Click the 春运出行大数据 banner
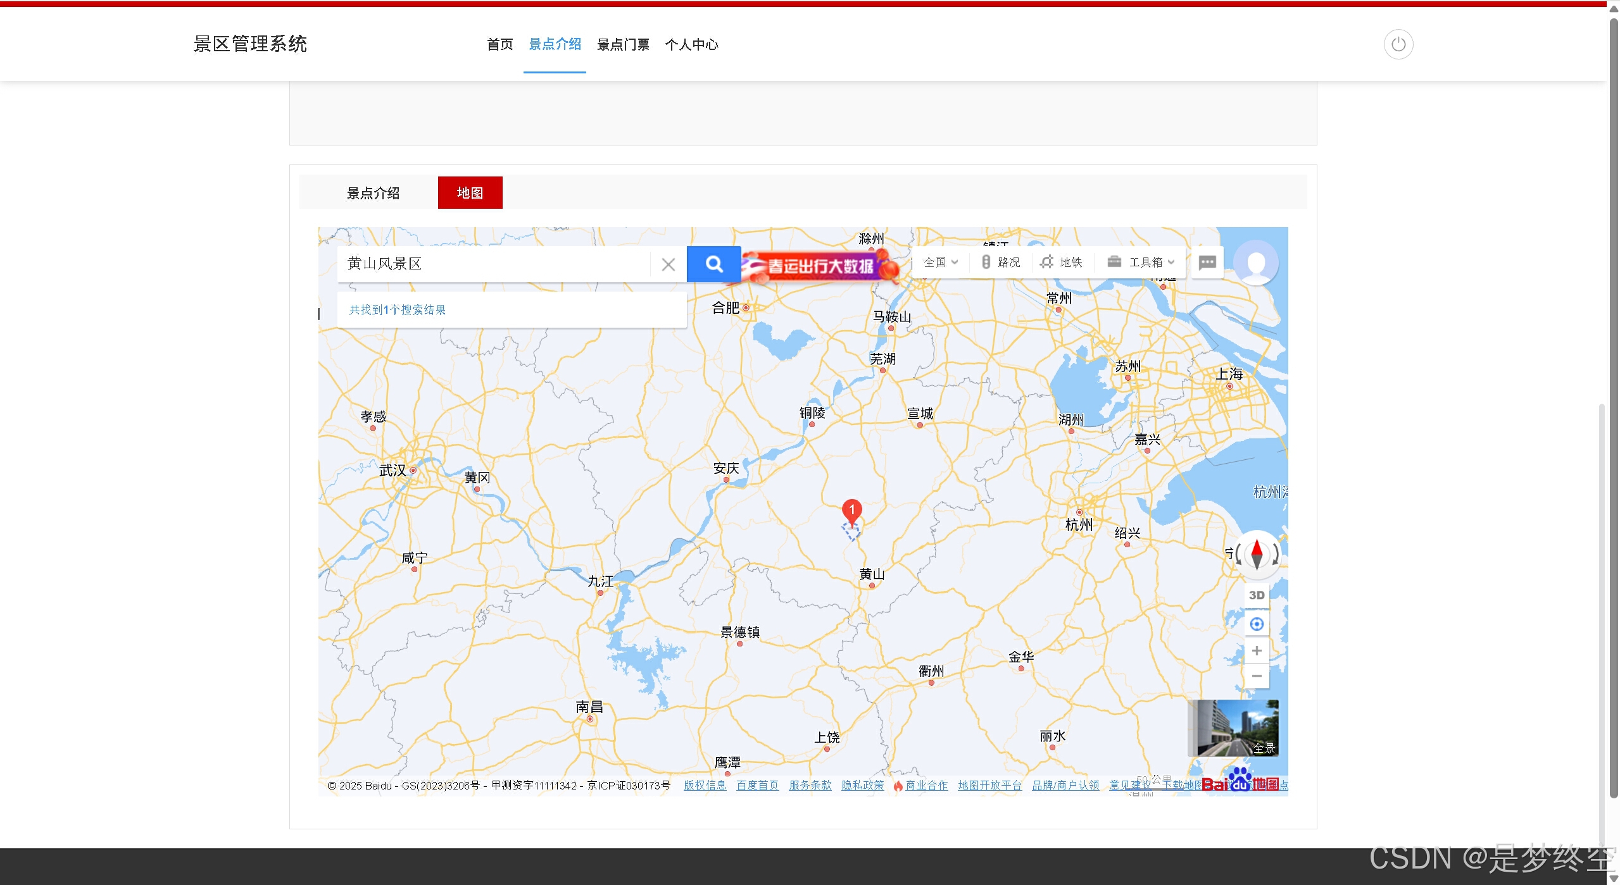 [820, 266]
